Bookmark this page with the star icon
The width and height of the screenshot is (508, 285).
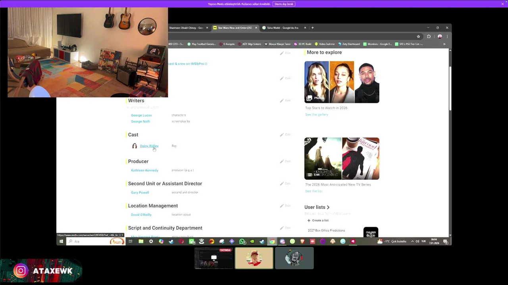418,36
